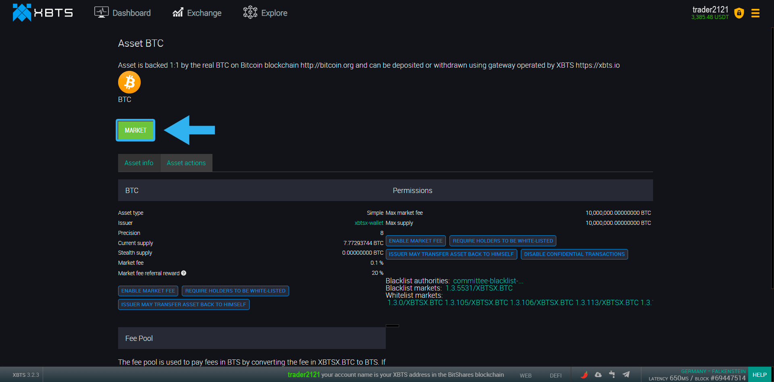This screenshot has width=774, height=382.
Task: Open the orange hamburger menu
Action: (755, 13)
